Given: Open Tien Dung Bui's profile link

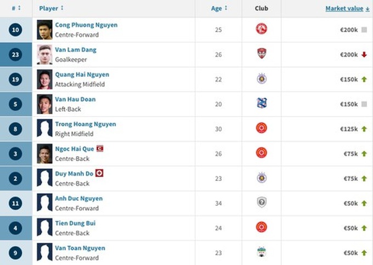Looking at the screenshot, I should 75,223.
